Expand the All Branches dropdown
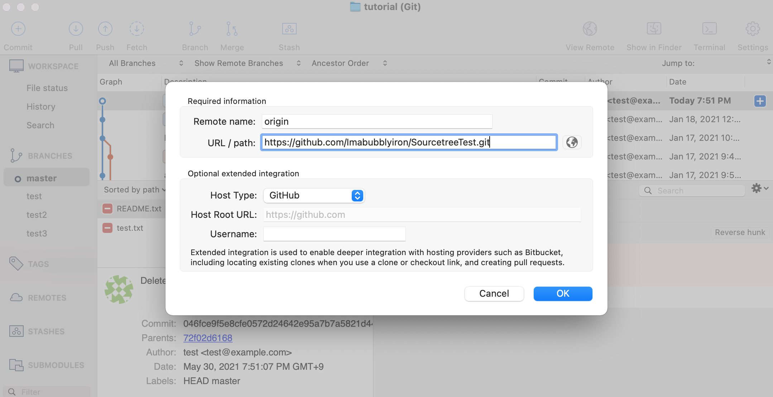 tap(146, 63)
